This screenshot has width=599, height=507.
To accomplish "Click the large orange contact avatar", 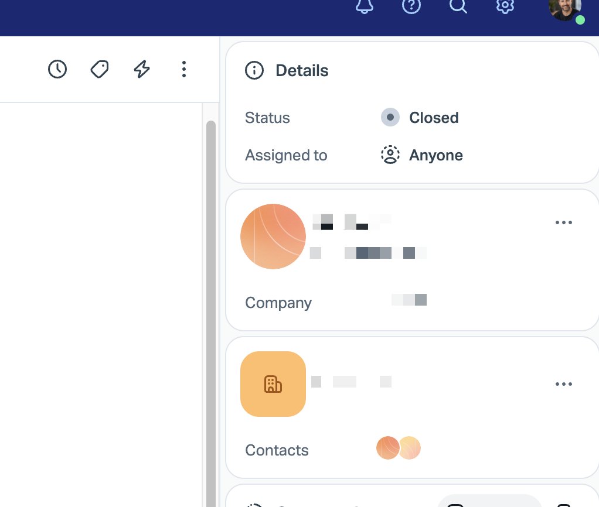I will coord(273,237).
